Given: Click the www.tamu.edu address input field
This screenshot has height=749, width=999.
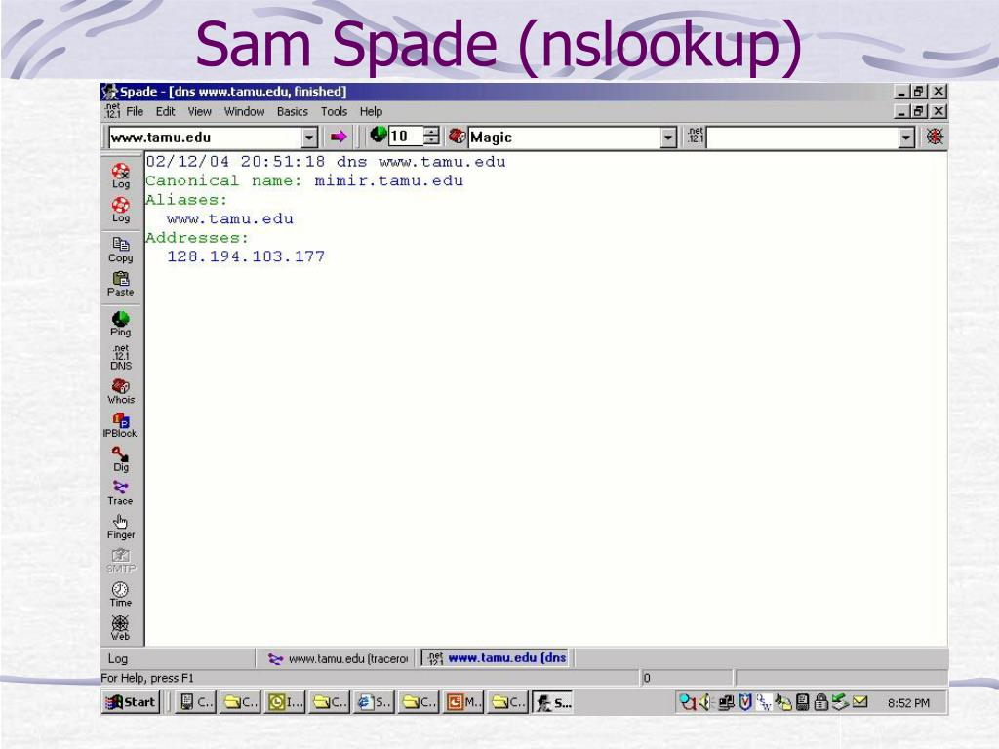Looking at the screenshot, I should (x=205, y=137).
